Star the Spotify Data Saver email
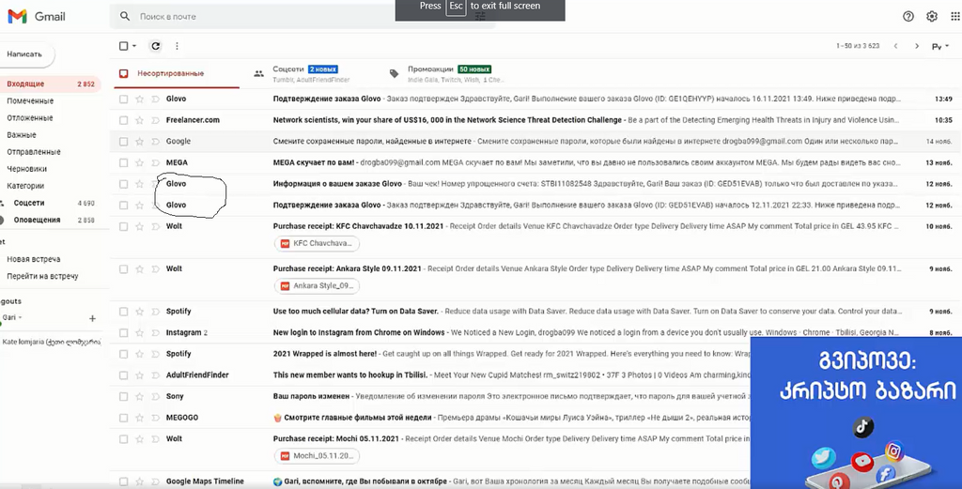This screenshot has height=489, width=962. (x=139, y=312)
